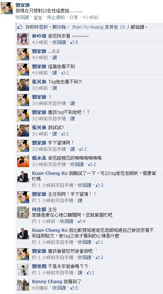Click thumbs-up icon in post likes summary
The image size is (163, 294).
tap(20, 27)
